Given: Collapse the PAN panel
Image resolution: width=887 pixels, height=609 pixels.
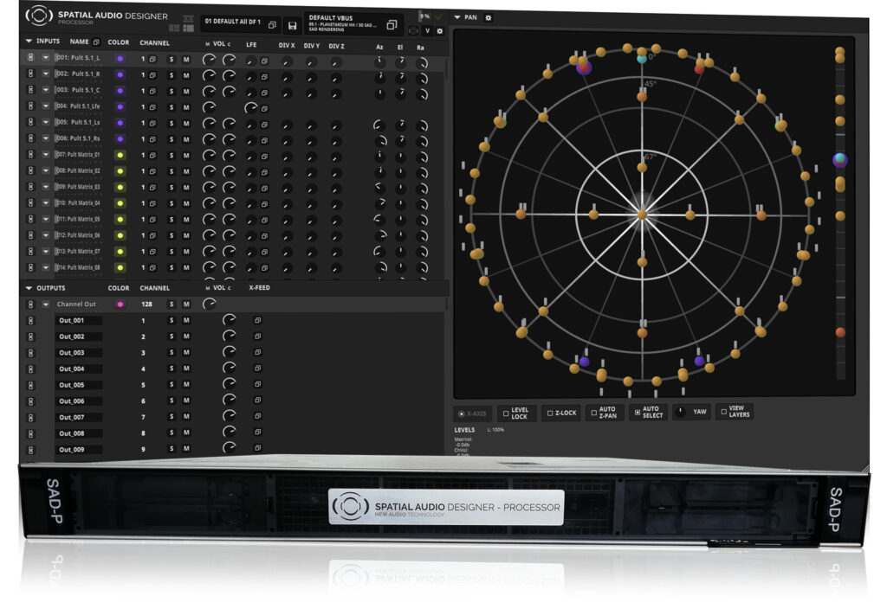Looking at the screenshot, I should 457,17.
